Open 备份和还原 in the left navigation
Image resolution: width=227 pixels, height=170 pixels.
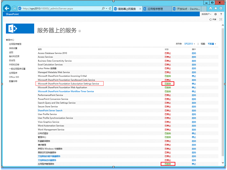point(14,56)
